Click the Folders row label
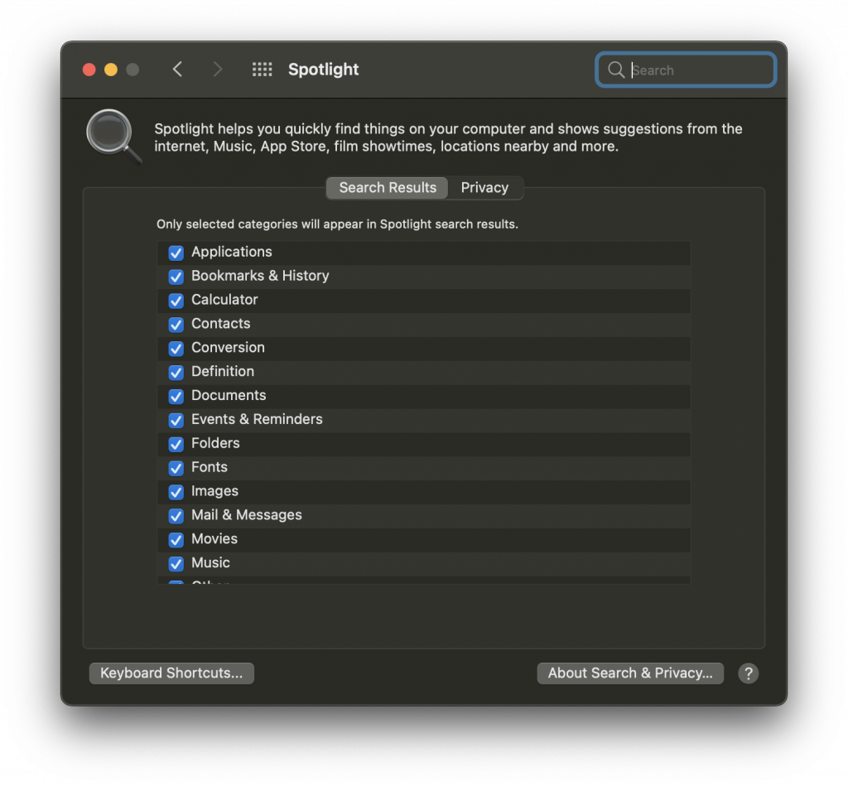 (x=215, y=443)
